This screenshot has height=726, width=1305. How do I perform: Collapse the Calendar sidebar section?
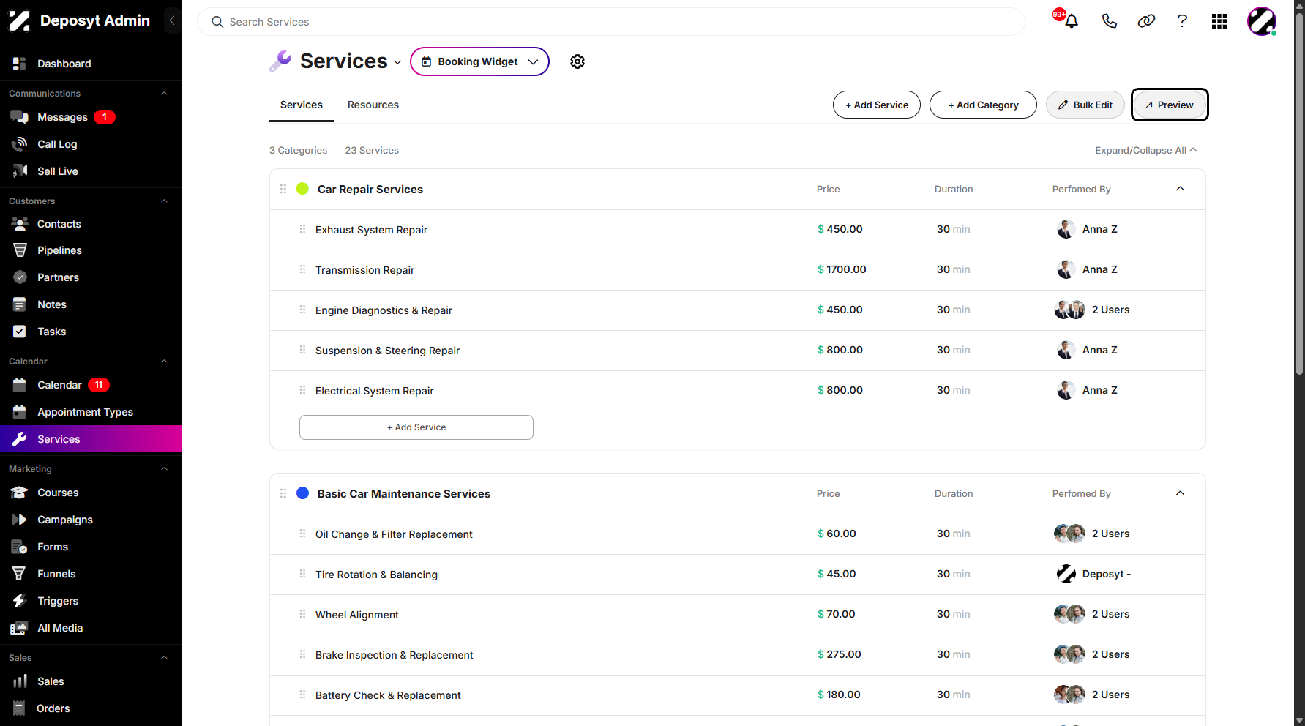(164, 362)
